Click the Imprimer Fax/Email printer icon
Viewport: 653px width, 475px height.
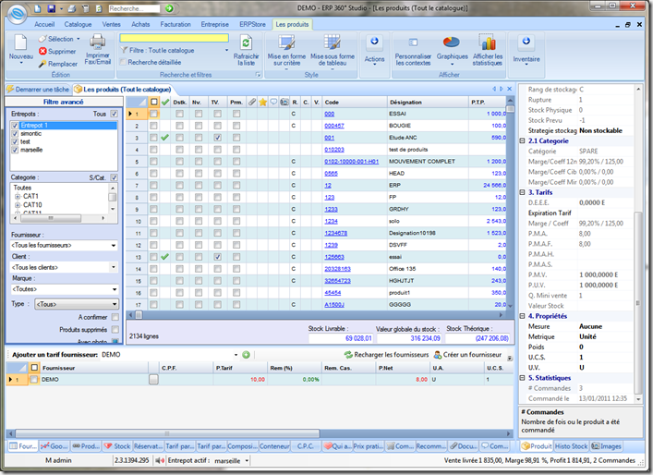(x=98, y=43)
